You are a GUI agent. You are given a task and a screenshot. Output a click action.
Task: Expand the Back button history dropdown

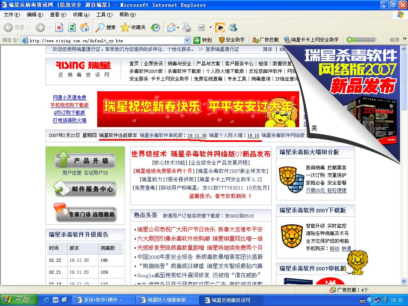click(29, 27)
